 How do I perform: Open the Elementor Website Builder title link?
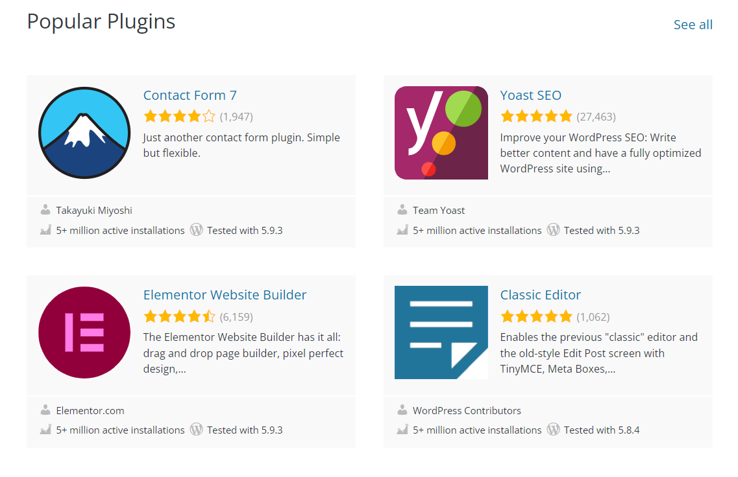pos(225,295)
